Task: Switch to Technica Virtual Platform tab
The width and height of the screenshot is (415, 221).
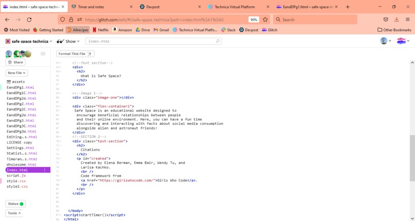Action: 238,7
